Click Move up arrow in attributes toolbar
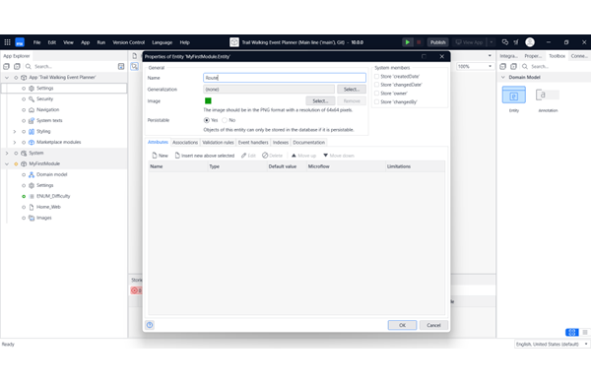The image size is (591, 384). click(x=303, y=156)
